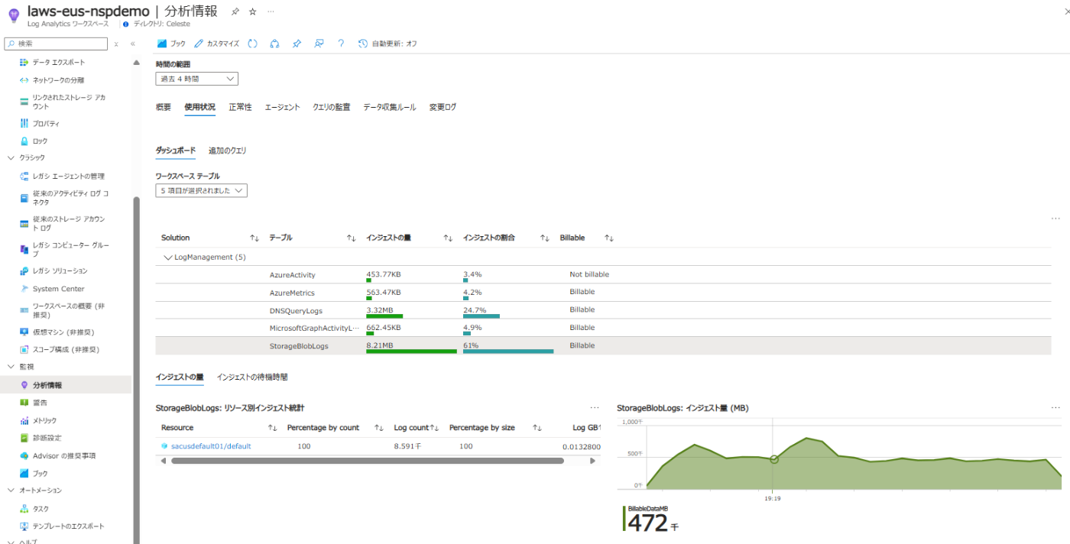Collapse the LogManagement (5) group row
The image size is (1070, 544).
169,257
